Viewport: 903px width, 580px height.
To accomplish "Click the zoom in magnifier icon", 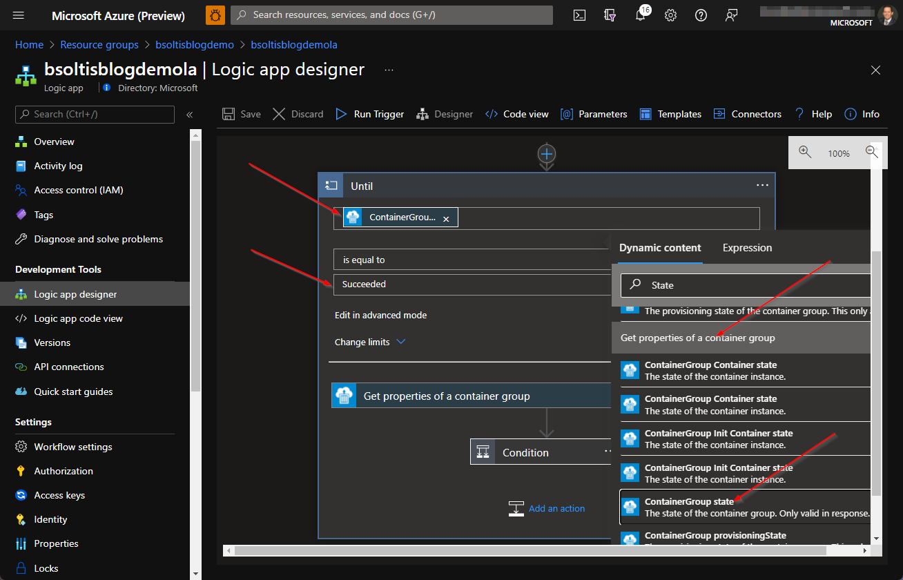I will pos(805,153).
